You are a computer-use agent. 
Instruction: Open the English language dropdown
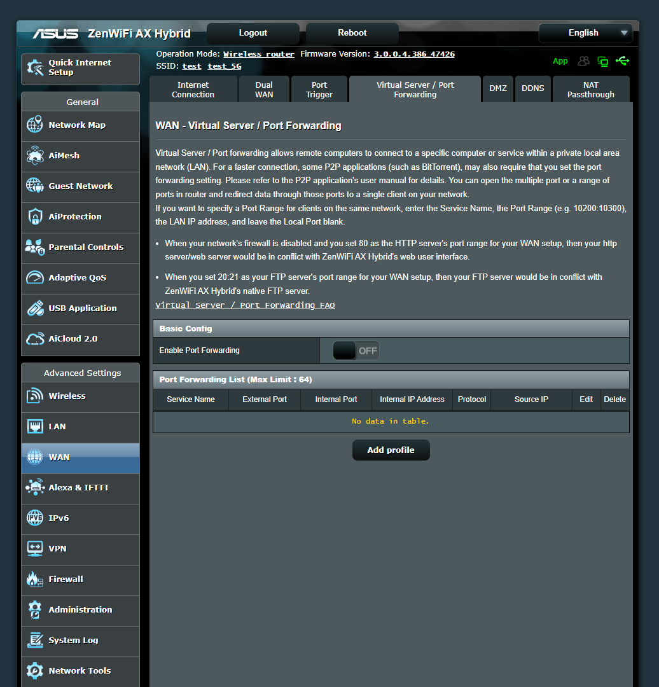[585, 32]
